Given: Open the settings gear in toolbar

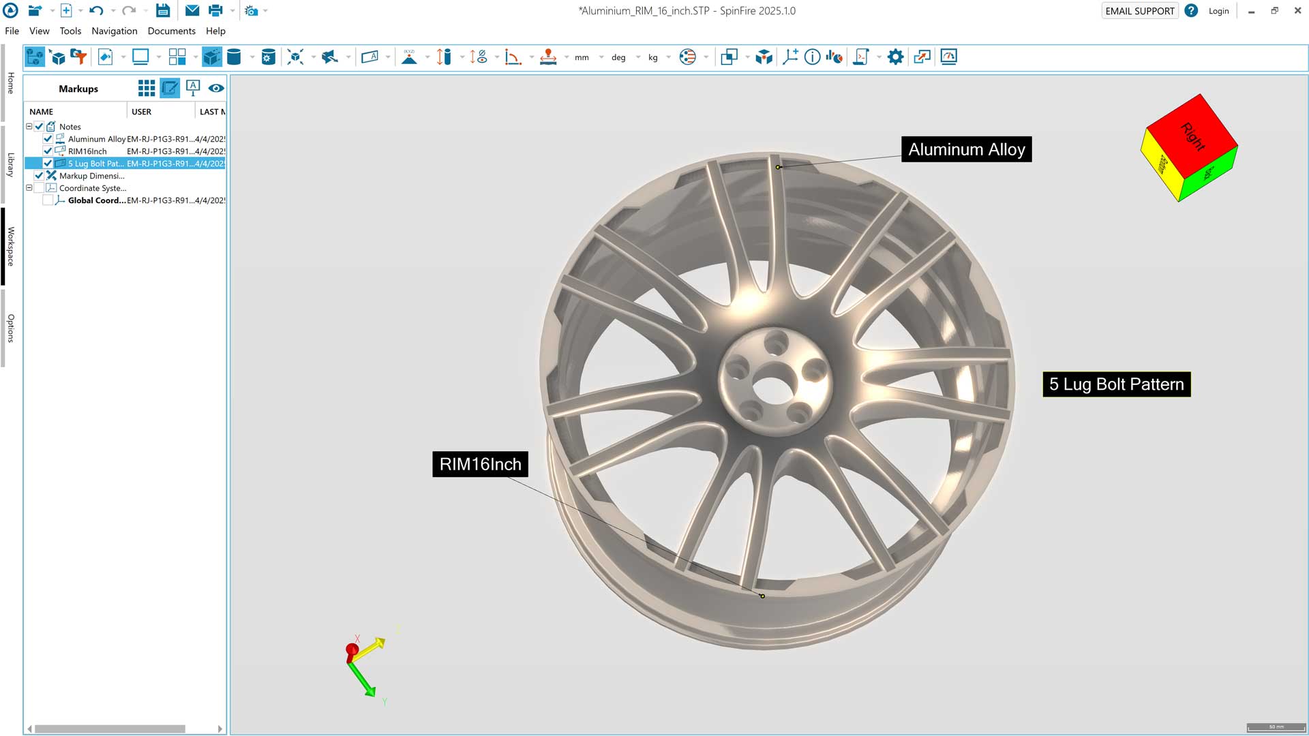Looking at the screenshot, I should click(895, 57).
